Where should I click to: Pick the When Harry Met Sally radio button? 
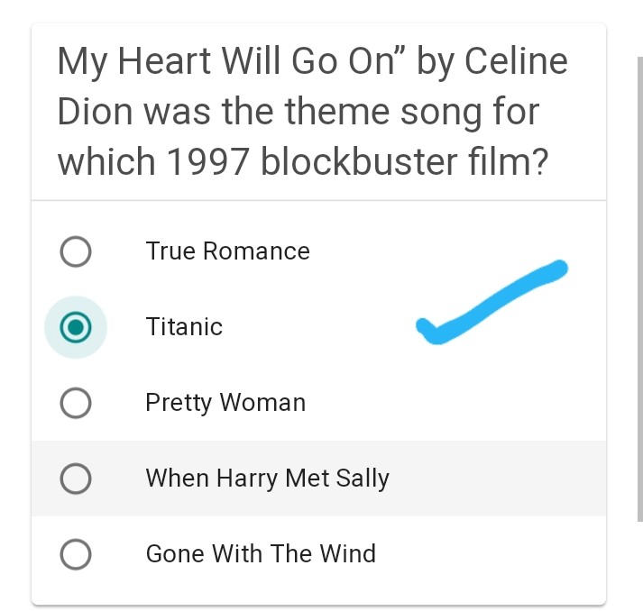coord(75,479)
